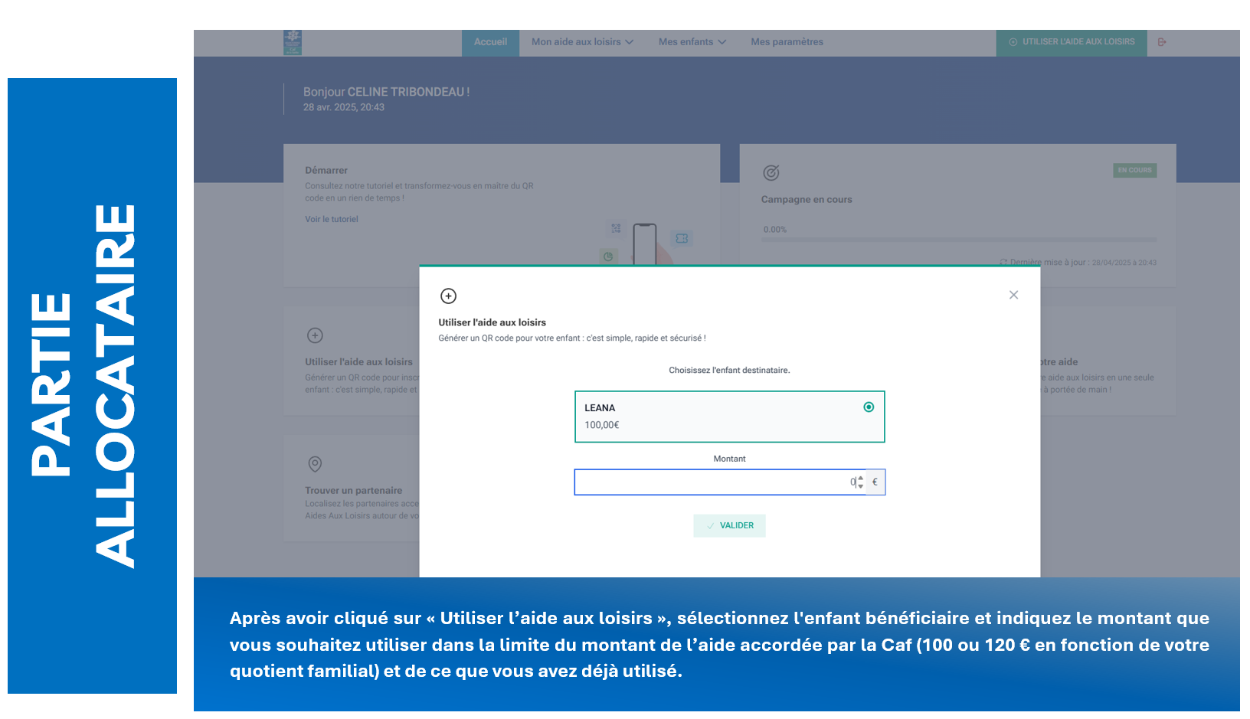1250x719 pixels.
Task: Select the LEANA radio button
Action: pos(869,407)
